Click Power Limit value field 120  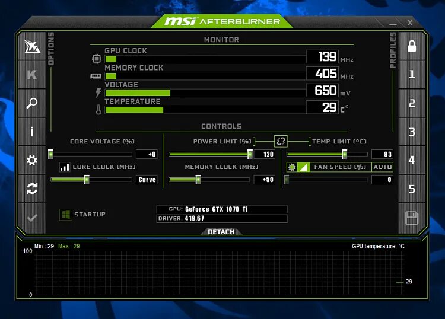265,154
